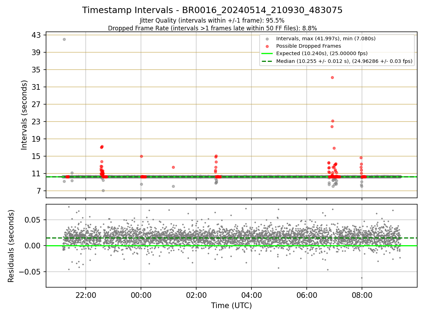The width and height of the screenshot is (425, 318).
Task: Click the dashed green Median legend line
Action: 267,61
